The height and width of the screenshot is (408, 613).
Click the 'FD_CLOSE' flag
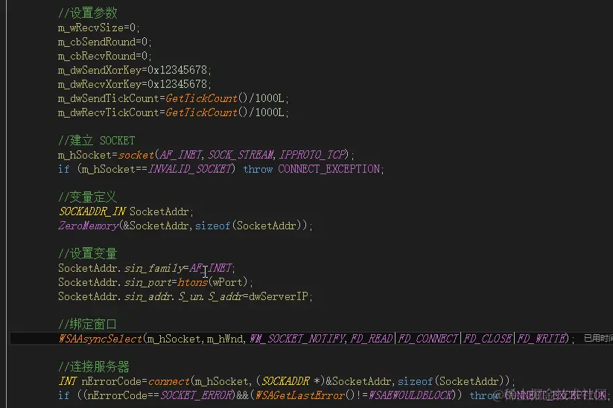(488, 339)
